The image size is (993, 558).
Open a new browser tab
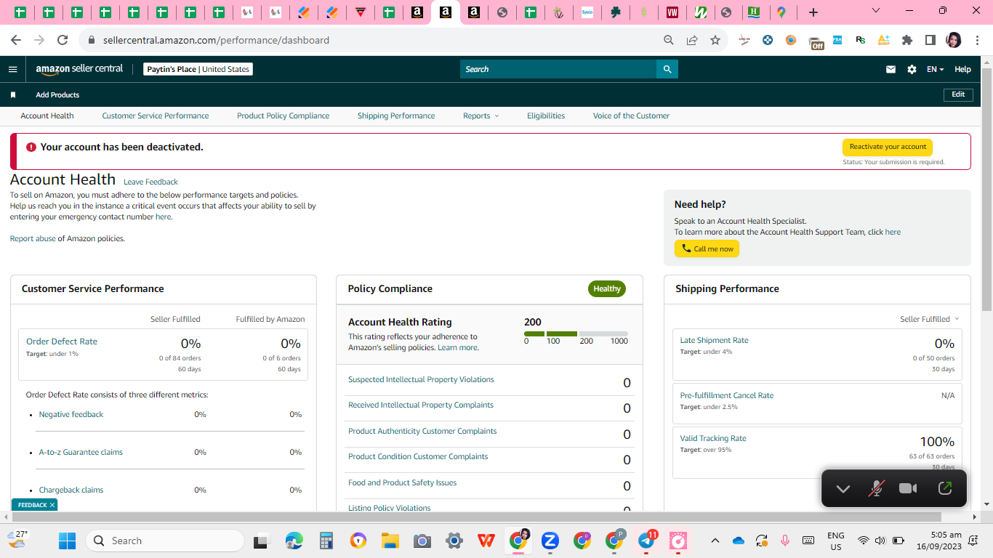813,12
